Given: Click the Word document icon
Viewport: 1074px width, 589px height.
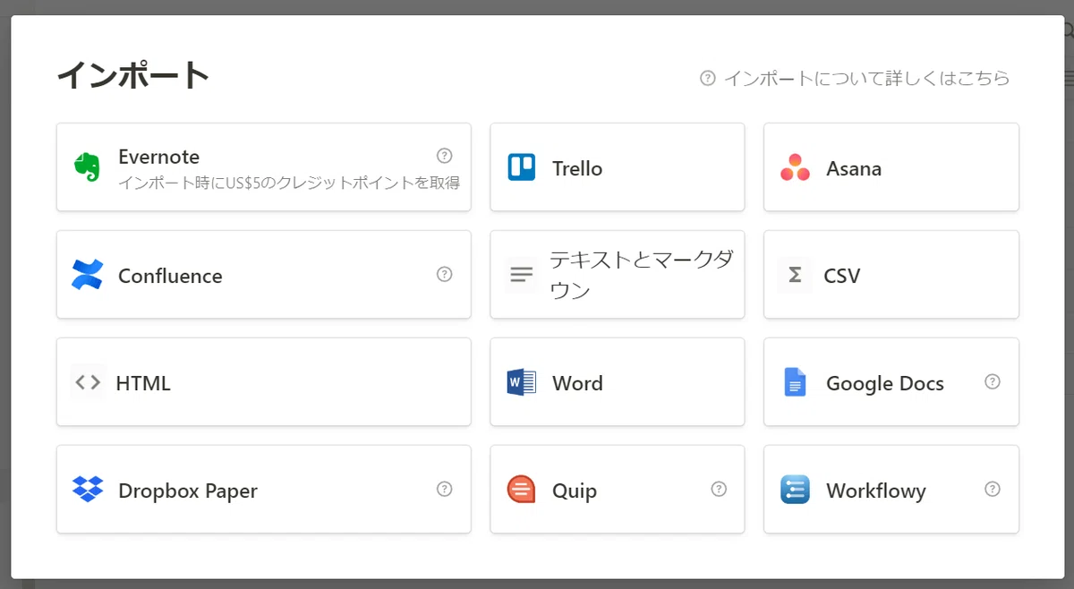Looking at the screenshot, I should coord(521,382).
